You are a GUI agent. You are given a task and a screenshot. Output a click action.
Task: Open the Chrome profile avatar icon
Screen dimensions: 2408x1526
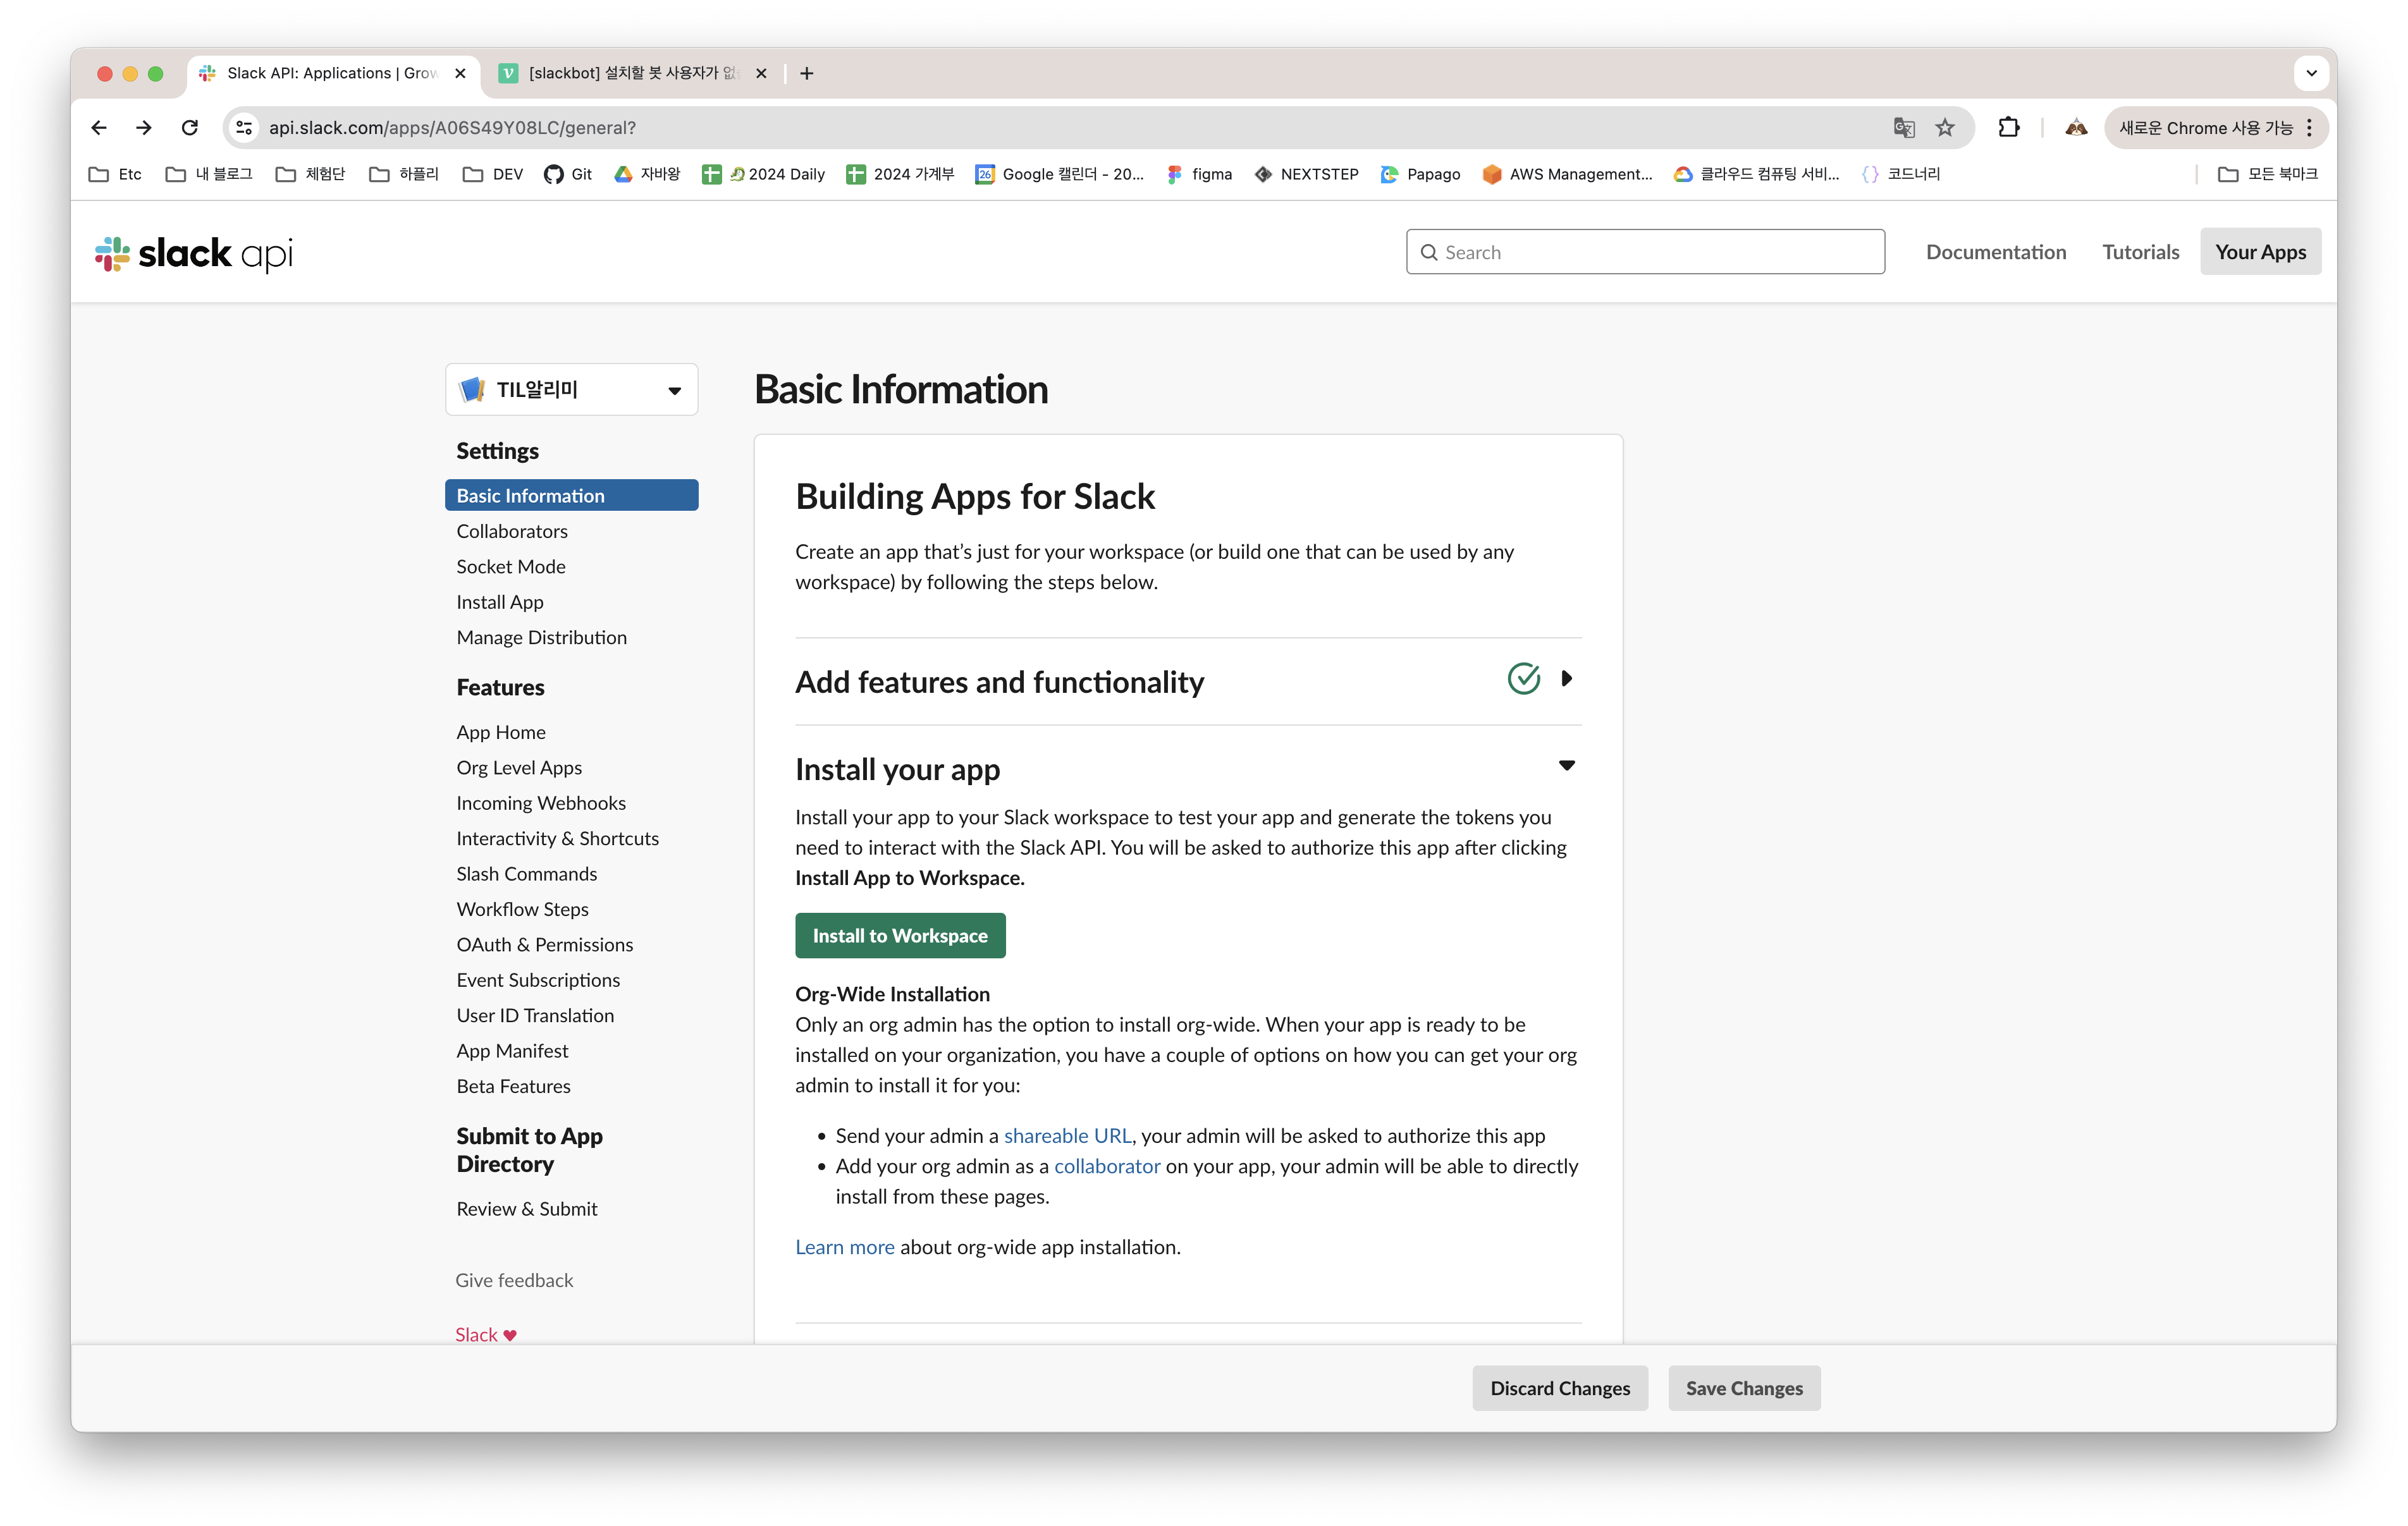(2076, 127)
